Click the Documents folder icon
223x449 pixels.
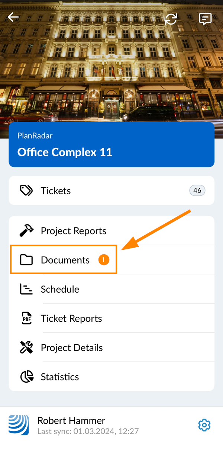26,260
